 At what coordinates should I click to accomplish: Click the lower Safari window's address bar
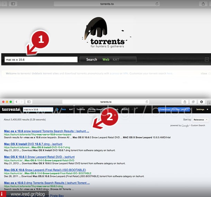106,102
